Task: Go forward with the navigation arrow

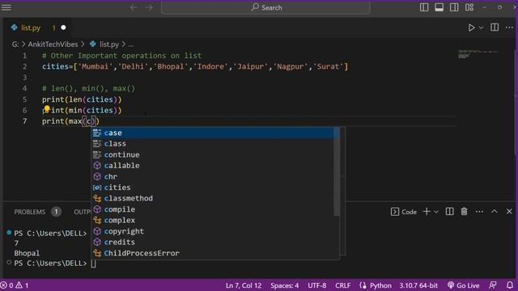Action: coord(149,7)
